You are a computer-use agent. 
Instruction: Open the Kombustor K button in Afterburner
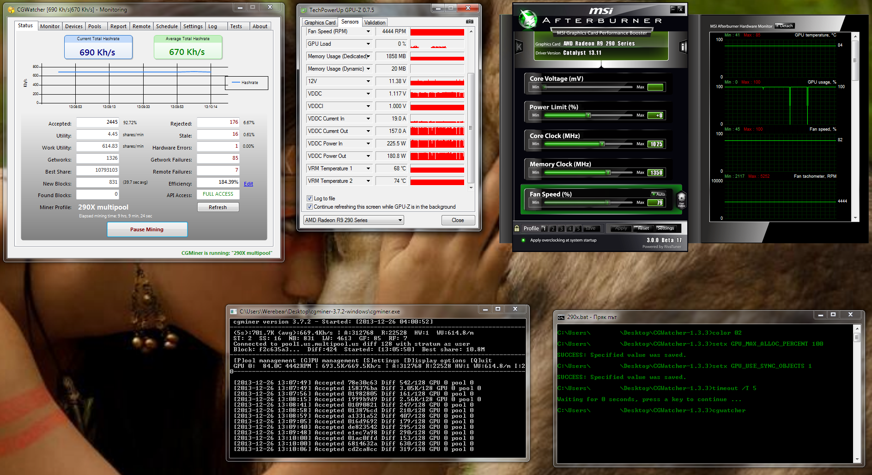pos(519,47)
